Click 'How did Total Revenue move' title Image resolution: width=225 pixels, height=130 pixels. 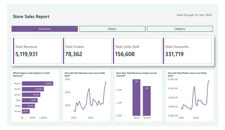85,74
